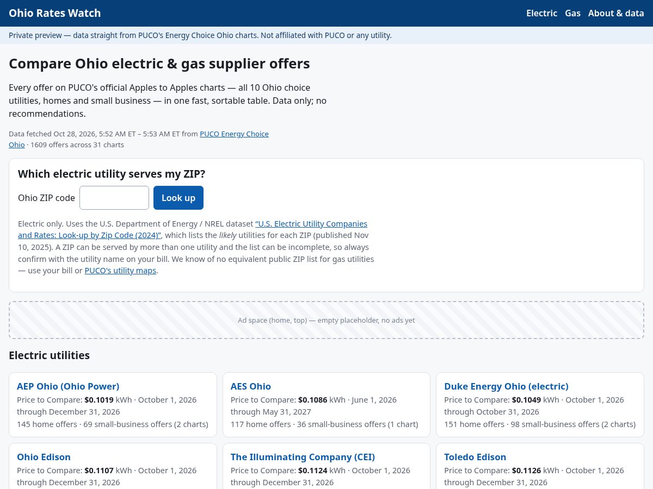This screenshot has height=489, width=653.
Task: Select text '145 home offers' in AEP card
Action: click(x=47, y=424)
